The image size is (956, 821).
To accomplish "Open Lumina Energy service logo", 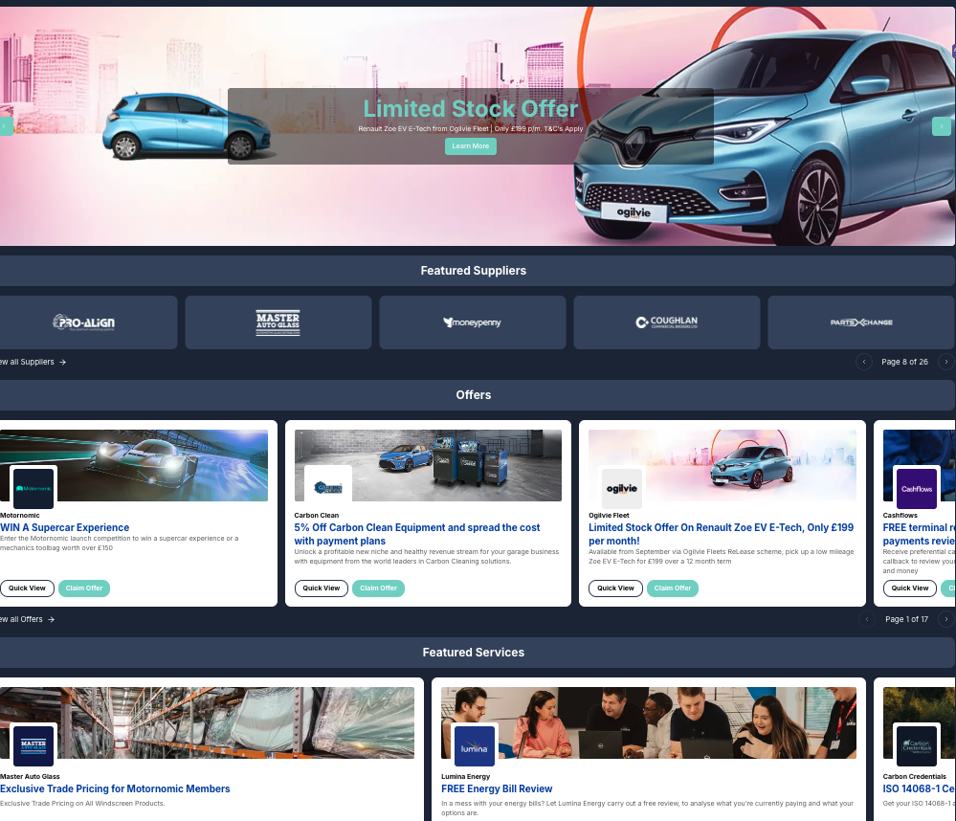I will pos(475,745).
